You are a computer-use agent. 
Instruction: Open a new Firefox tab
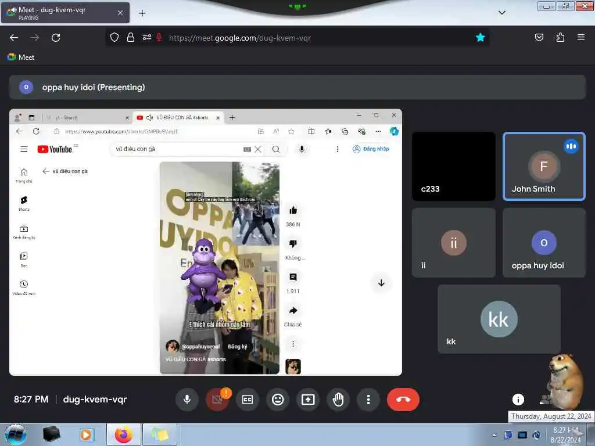click(x=142, y=13)
